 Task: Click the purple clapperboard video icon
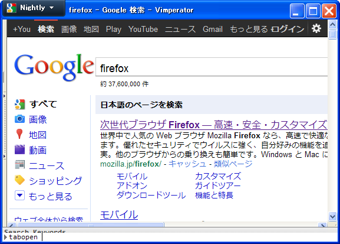[x=19, y=149]
